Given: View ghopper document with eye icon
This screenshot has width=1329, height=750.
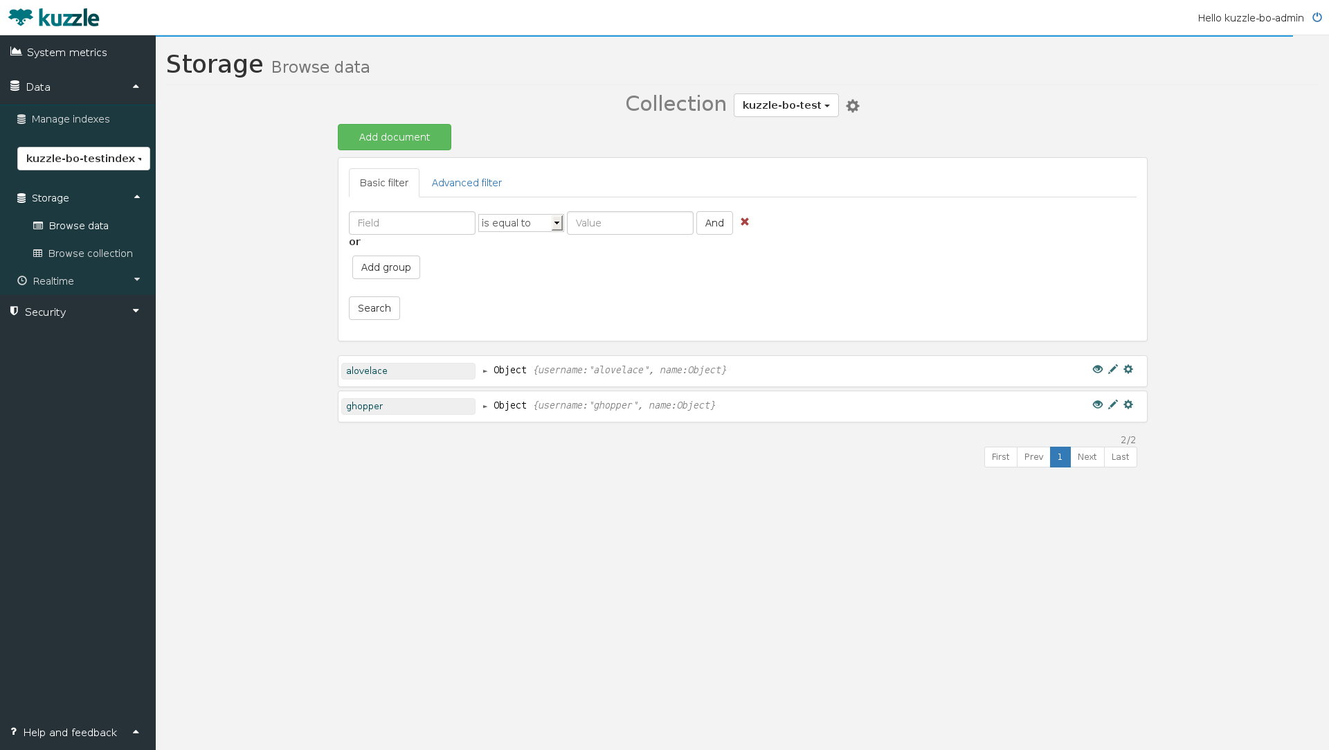Looking at the screenshot, I should (x=1098, y=404).
